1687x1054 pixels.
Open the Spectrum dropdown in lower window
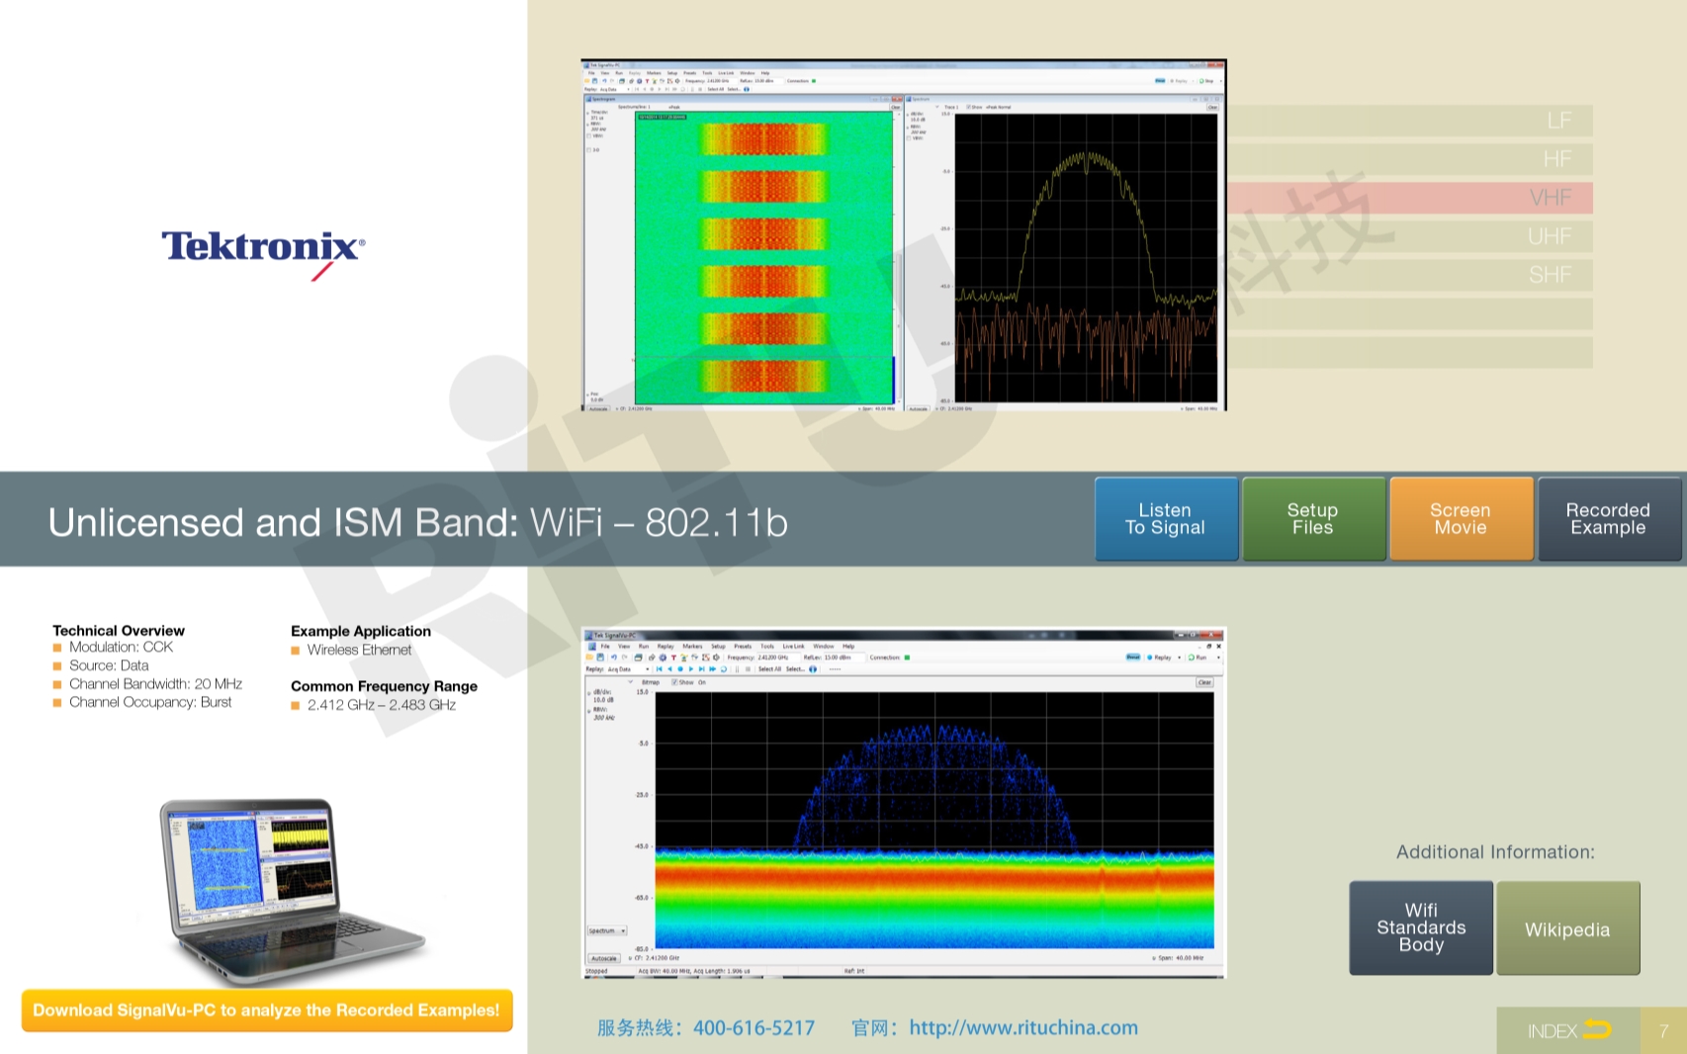607,930
